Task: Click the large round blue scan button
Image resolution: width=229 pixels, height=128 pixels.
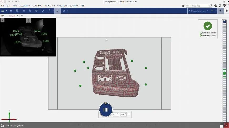Action: 106,110
